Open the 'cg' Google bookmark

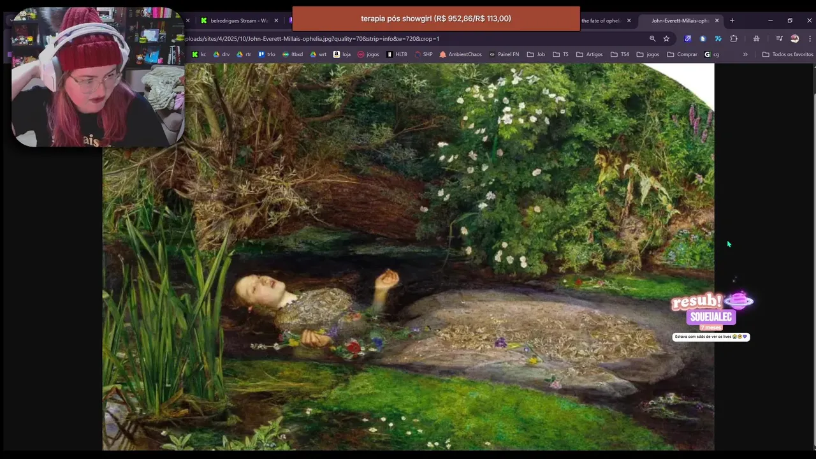pyautogui.click(x=711, y=54)
